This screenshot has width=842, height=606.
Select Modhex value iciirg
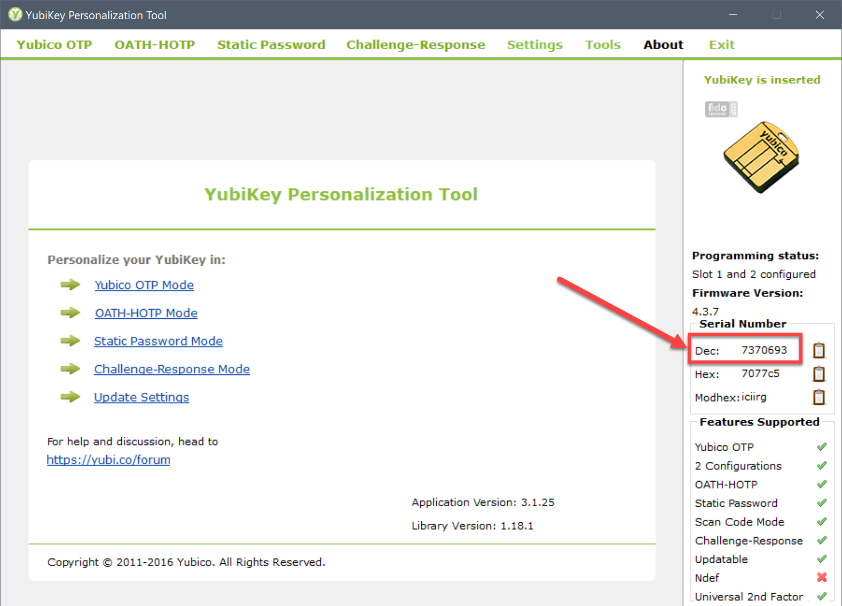click(x=754, y=397)
